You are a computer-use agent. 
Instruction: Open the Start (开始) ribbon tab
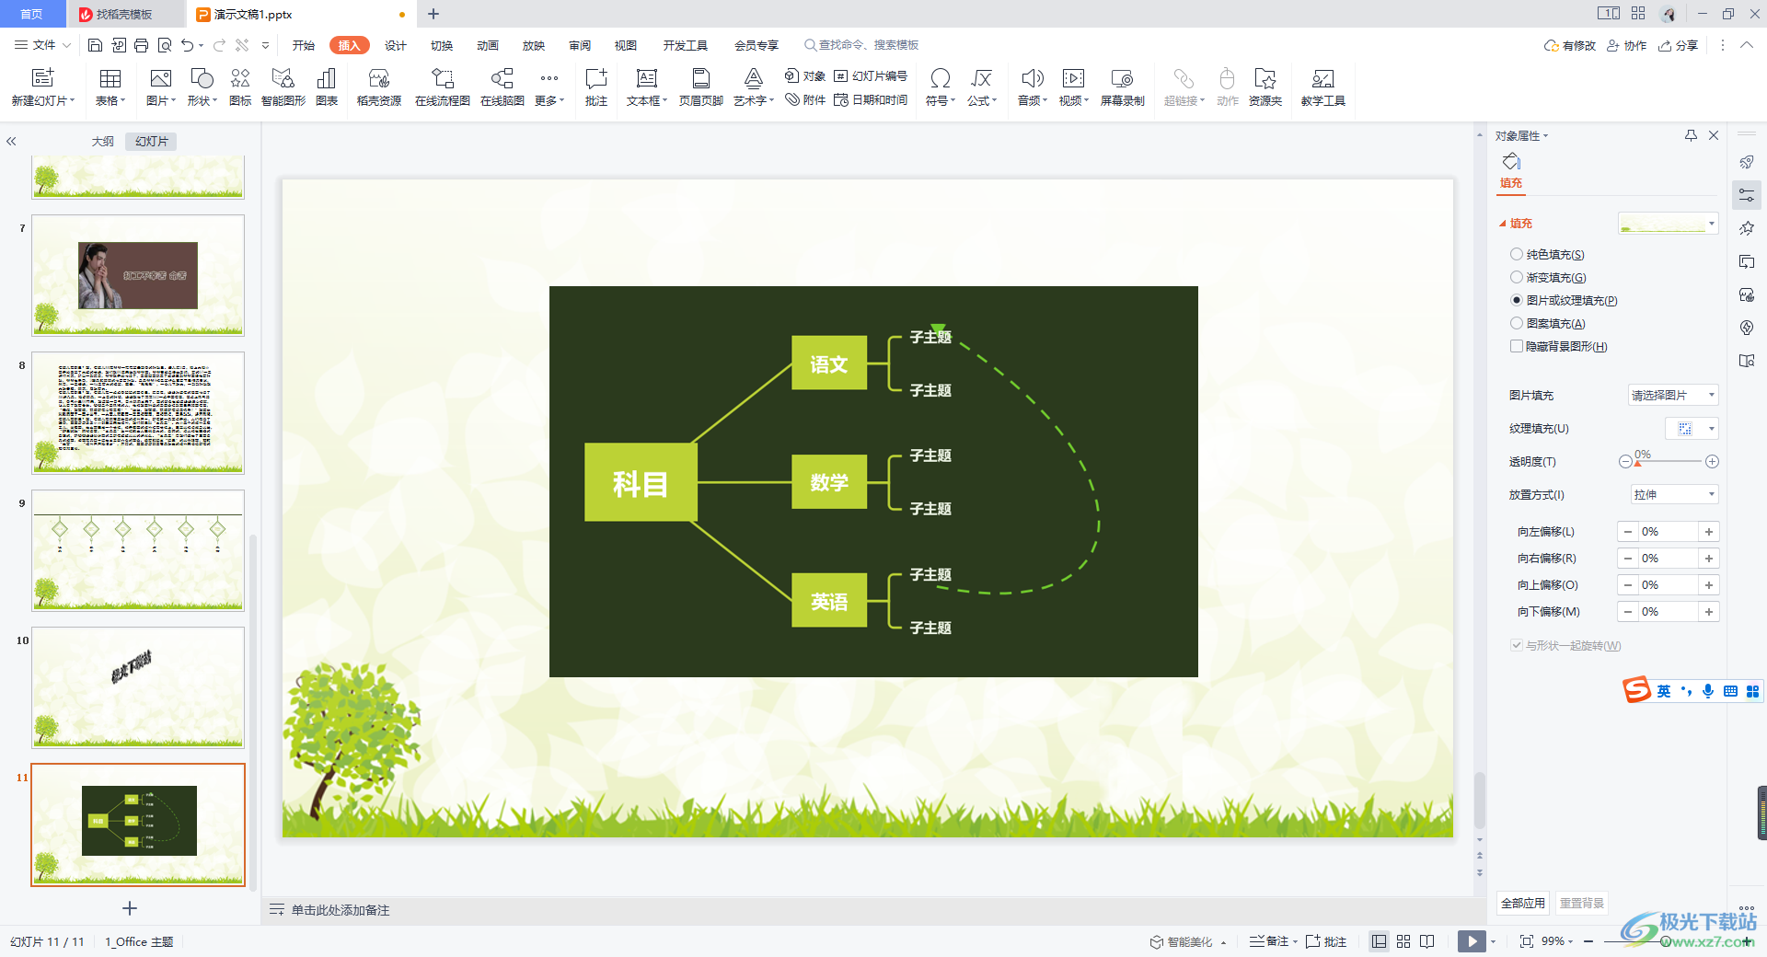[304, 45]
